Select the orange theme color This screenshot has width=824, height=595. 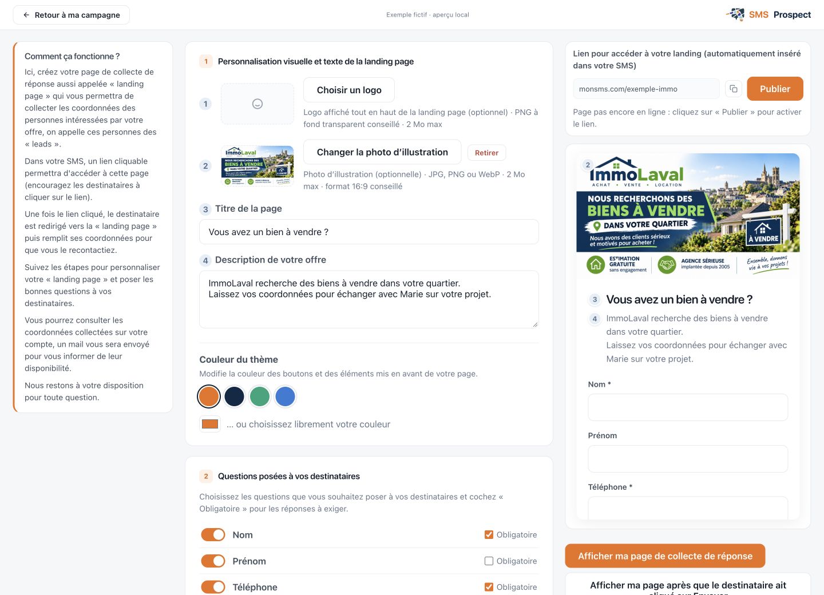(x=209, y=396)
